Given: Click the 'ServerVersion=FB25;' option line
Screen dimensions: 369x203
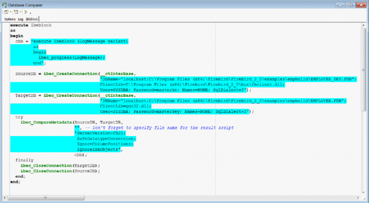Looking at the screenshot, I should tap(100, 133).
